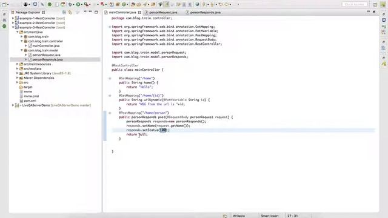
Task: Click the Run External Tools toolbar icon
Action: click(86, 4)
